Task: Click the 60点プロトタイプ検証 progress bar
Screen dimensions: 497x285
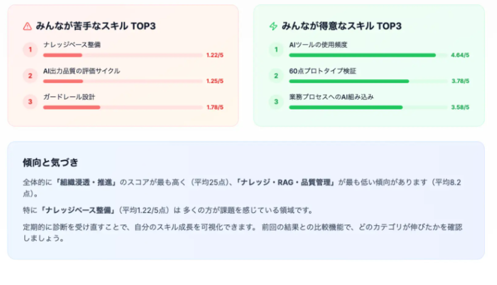Action: point(367,81)
